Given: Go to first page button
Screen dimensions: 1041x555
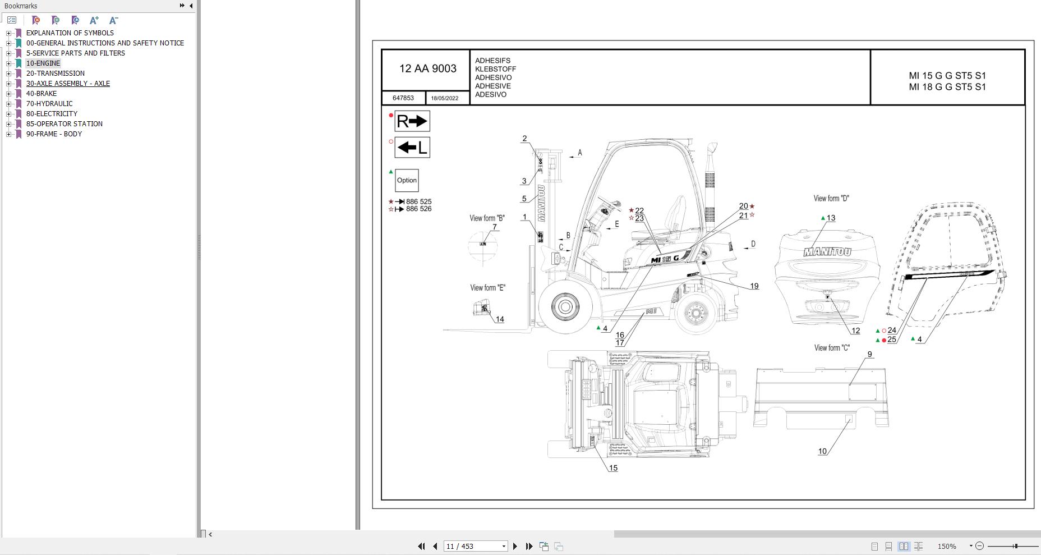Looking at the screenshot, I should point(421,546).
